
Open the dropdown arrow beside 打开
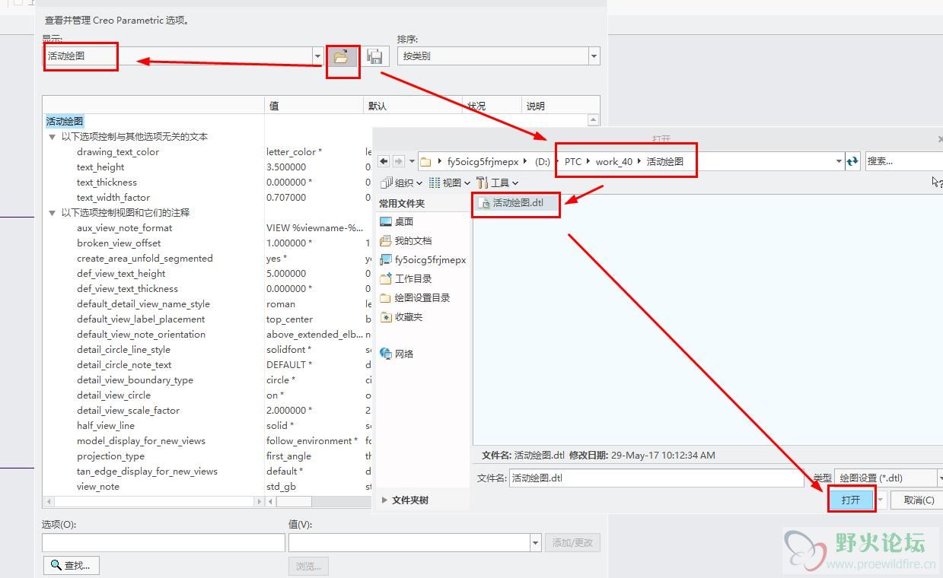[880, 500]
